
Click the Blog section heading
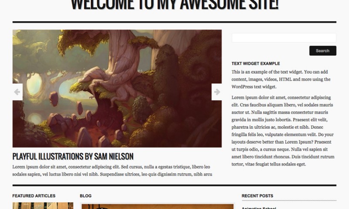[x=86, y=196]
